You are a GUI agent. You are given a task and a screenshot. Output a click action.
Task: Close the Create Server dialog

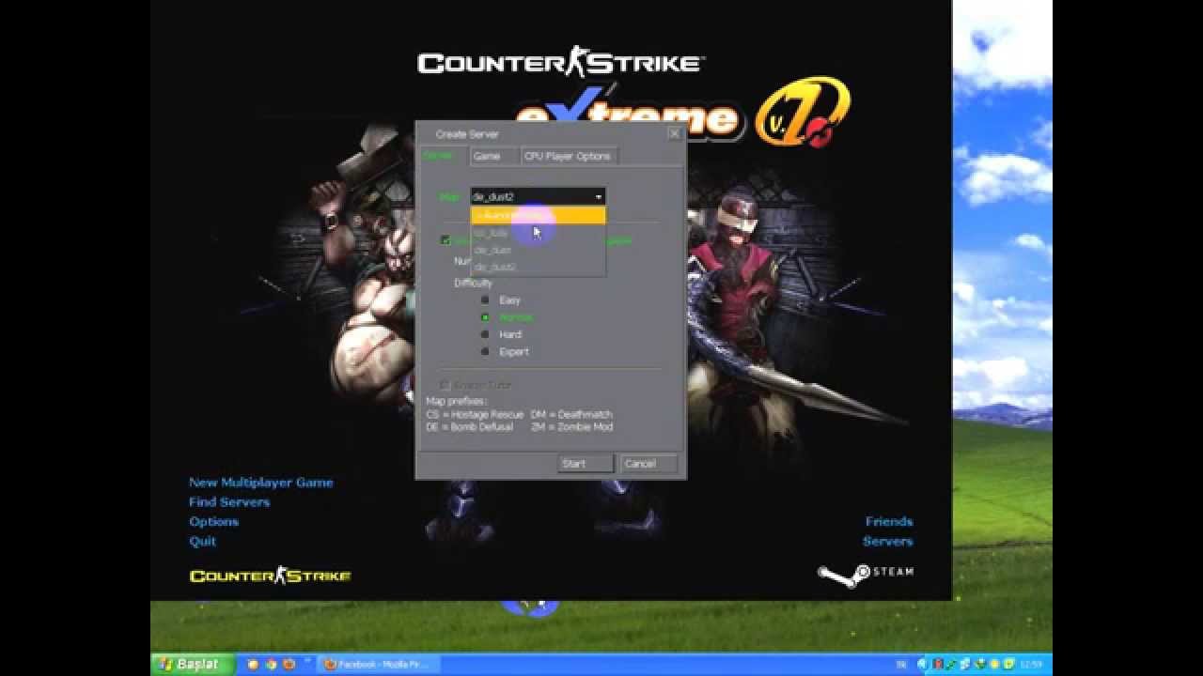pos(674,133)
